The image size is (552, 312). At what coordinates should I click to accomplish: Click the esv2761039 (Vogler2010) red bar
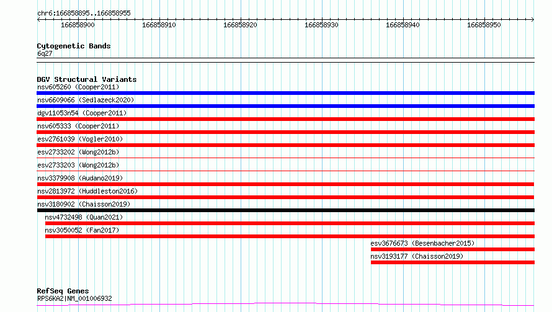[285, 145]
